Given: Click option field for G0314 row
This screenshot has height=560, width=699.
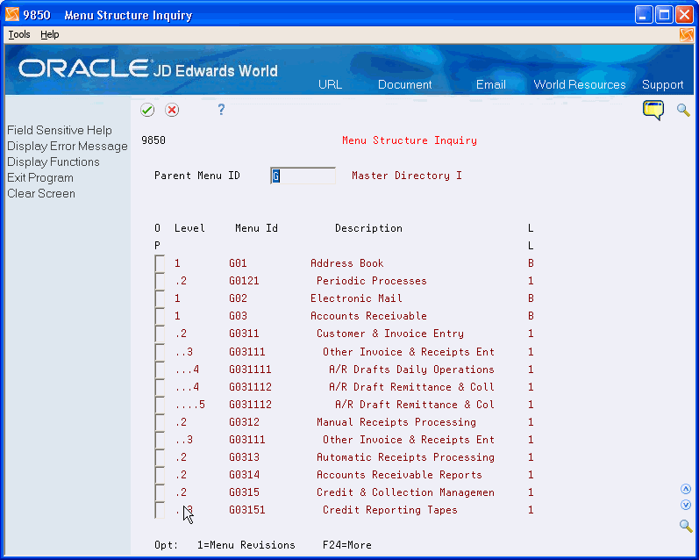Looking at the screenshot, I should coord(160,475).
